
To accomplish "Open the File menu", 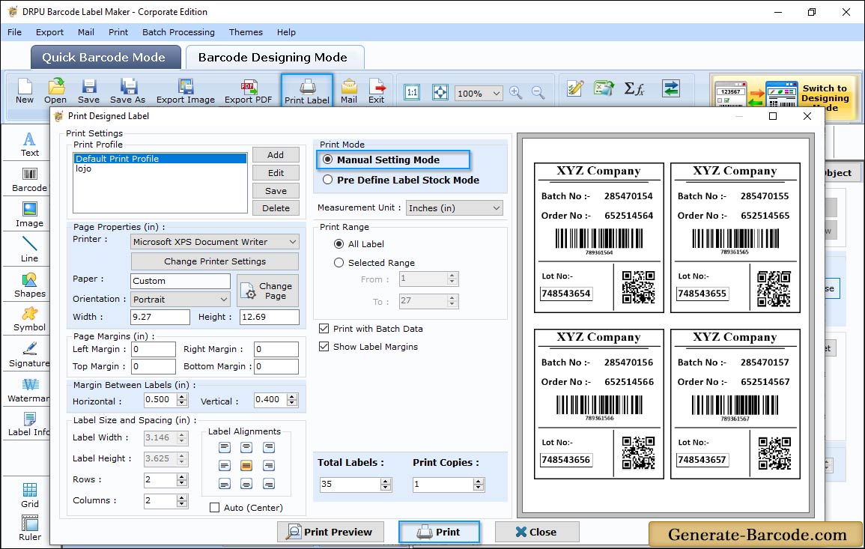I will [x=14, y=32].
